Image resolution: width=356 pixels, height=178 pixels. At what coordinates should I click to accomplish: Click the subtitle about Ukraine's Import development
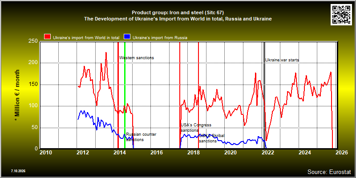[x=178, y=19]
